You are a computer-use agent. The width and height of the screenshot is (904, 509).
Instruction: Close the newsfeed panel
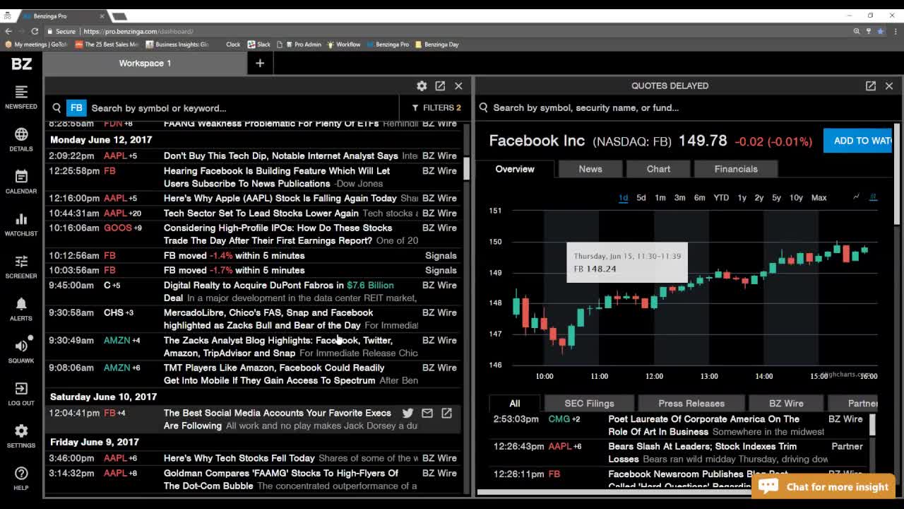point(458,86)
